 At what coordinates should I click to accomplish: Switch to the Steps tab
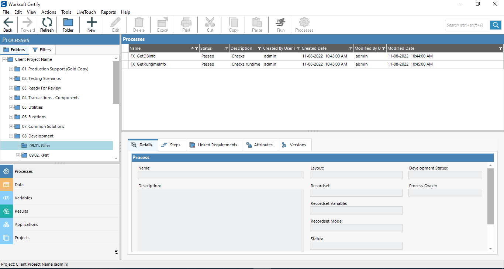[172, 145]
